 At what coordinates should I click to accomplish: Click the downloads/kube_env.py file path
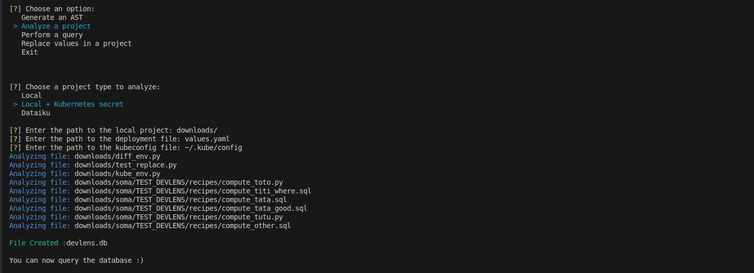tap(117, 173)
